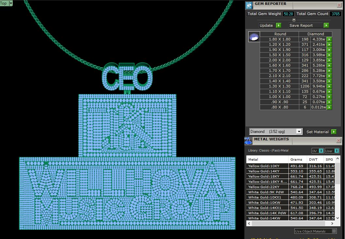
Task: Click the Round column header
Action: (x=279, y=34)
